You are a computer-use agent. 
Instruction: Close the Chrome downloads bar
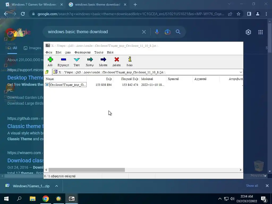[267, 186]
